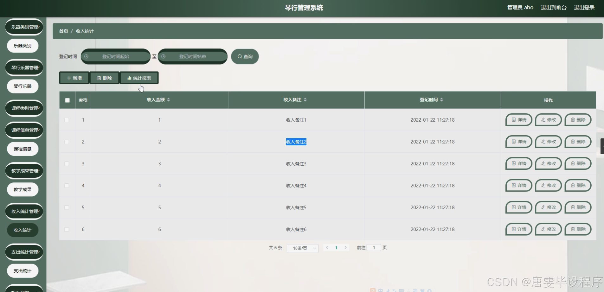Tick the select-all checkbox in table header
Image resolution: width=604 pixels, height=292 pixels.
click(x=67, y=100)
